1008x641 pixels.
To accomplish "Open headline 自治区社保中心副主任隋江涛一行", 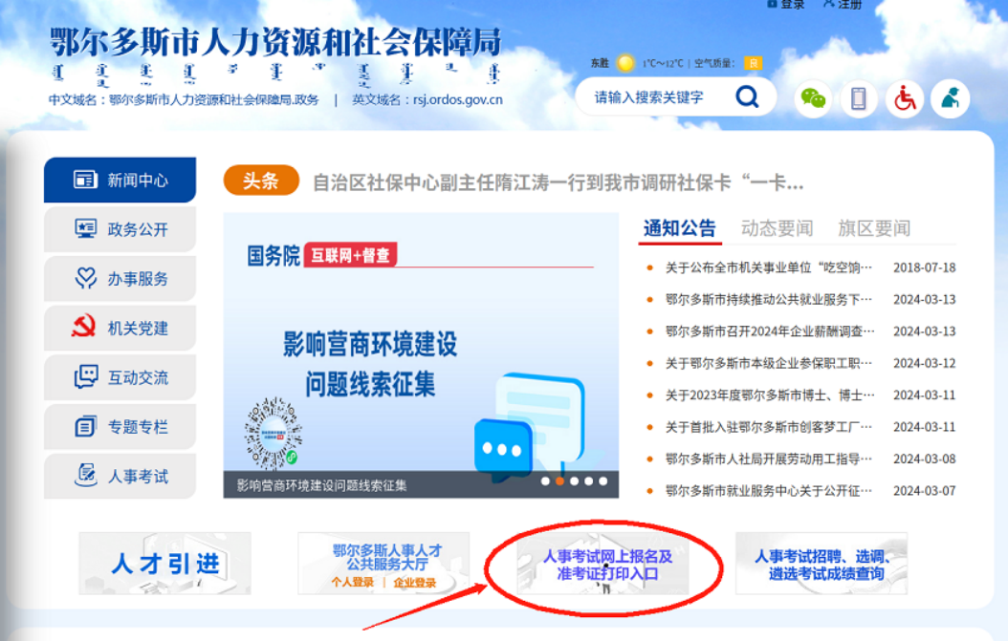I will [558, 183].
